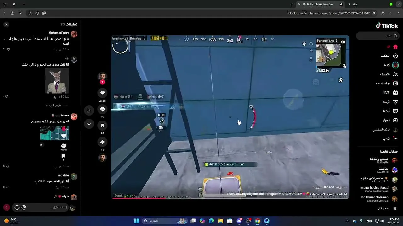Open mostafa's profile name
The height and width of the screenshot is (226, 403).
click(x=64, y=175)
